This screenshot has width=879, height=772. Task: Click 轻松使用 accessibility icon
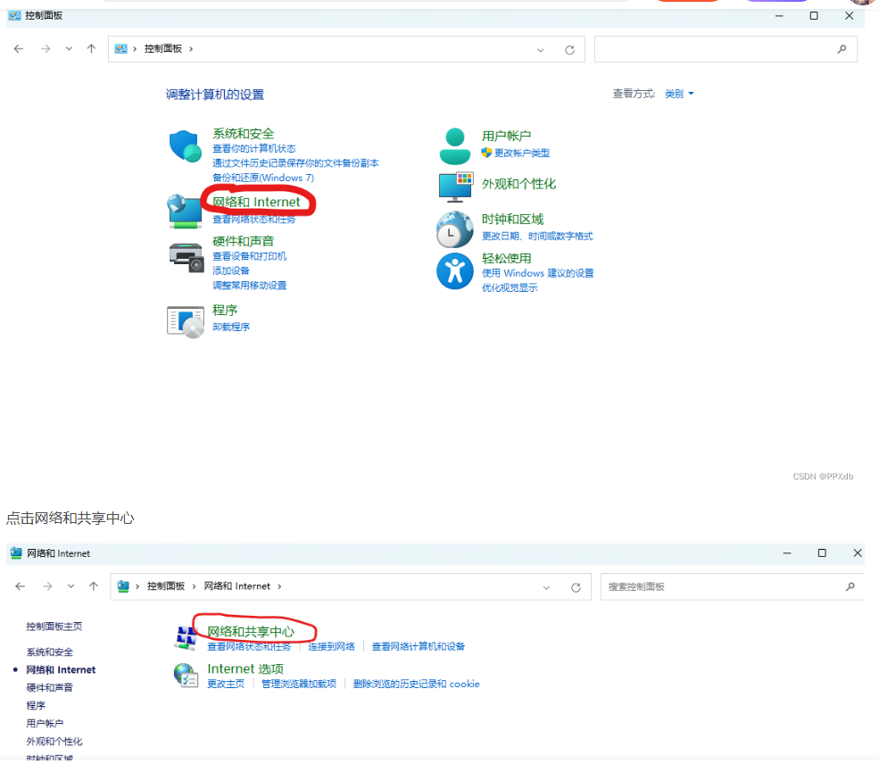coord(454,270)
